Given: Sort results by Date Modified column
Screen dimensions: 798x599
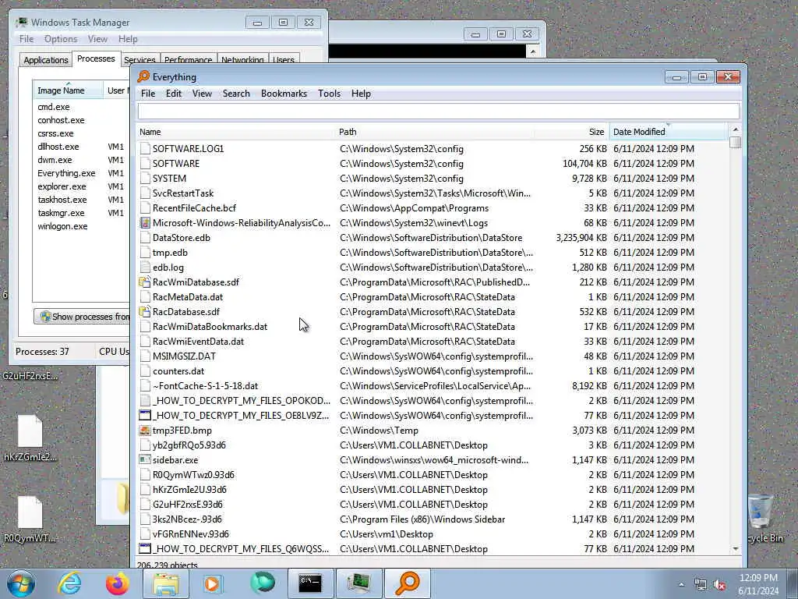Looking at the screenshot, I should 668,132.
